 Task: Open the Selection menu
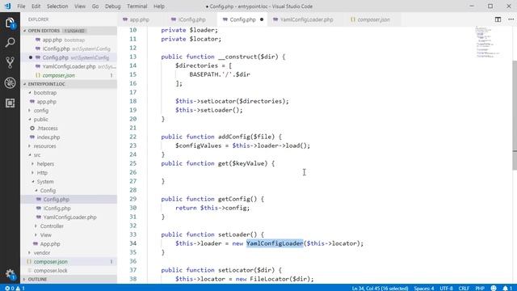tap(57, 6)
